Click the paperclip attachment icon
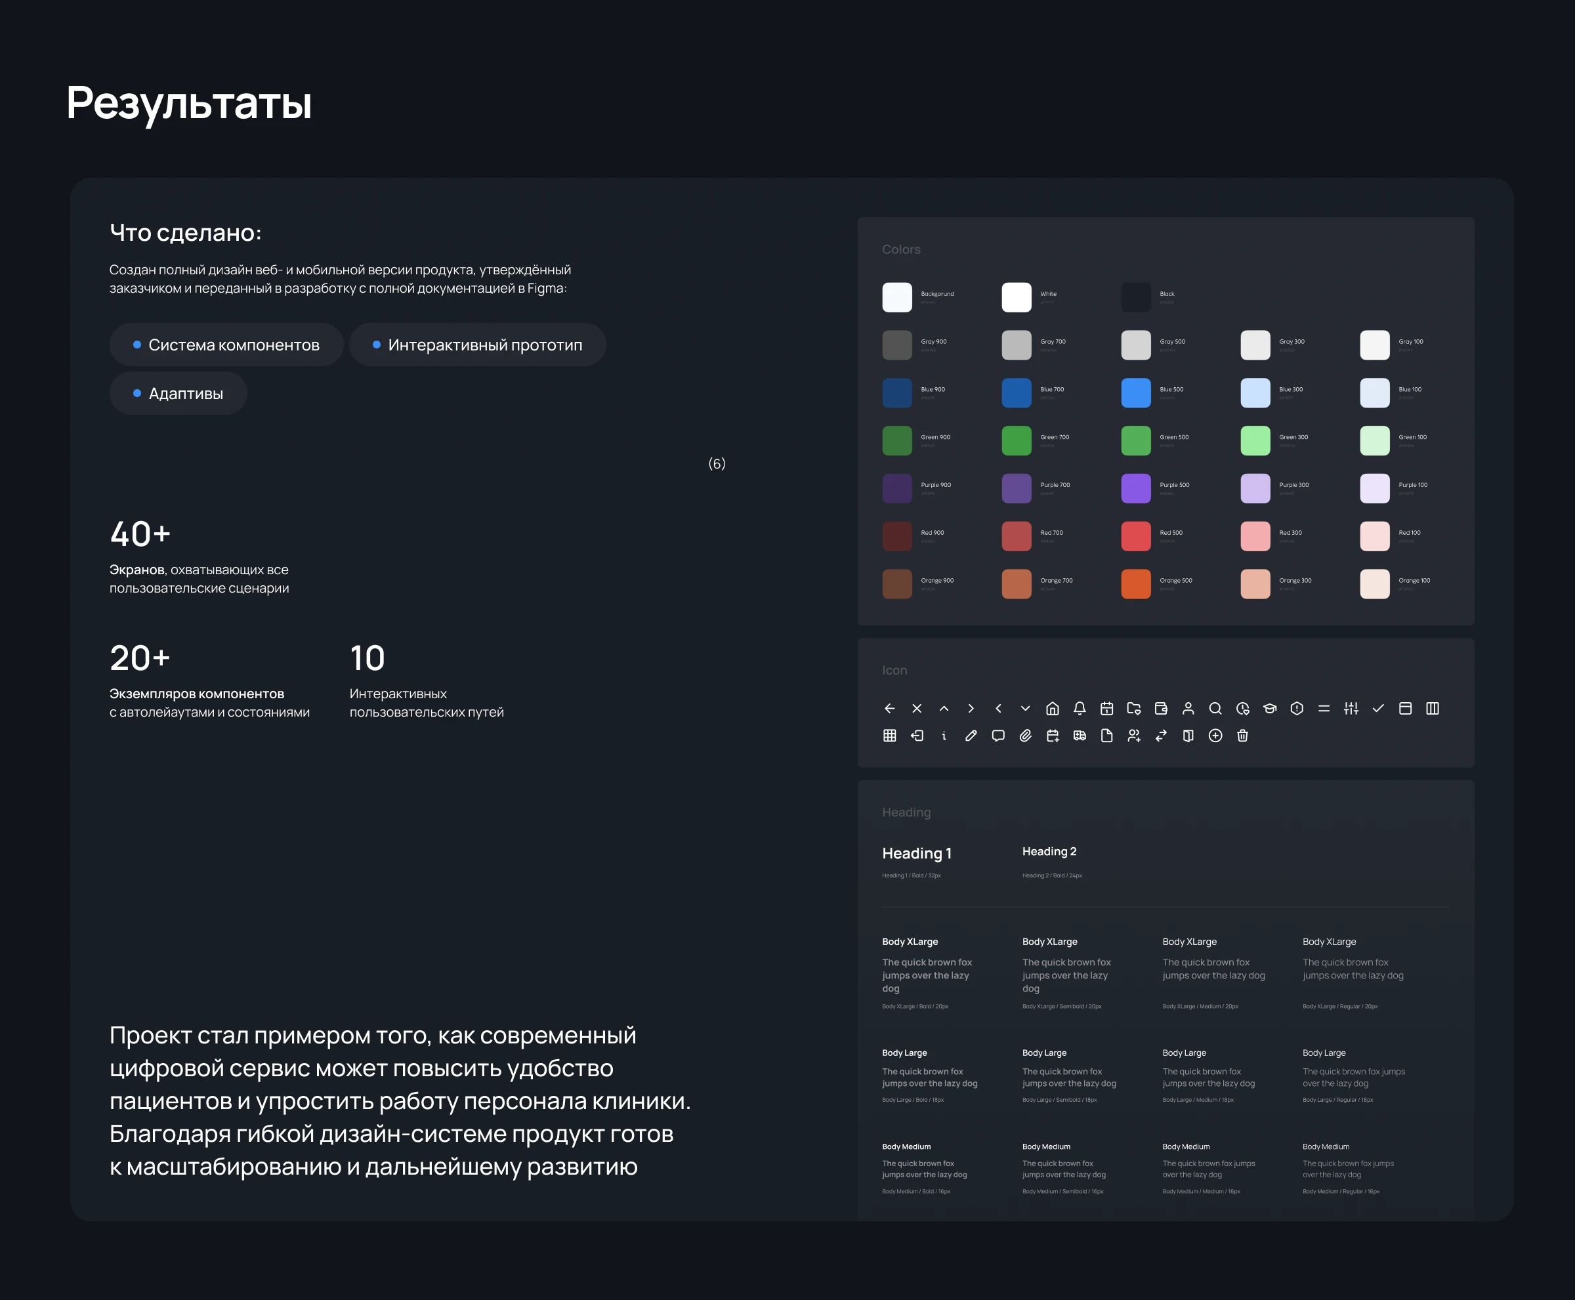This screenshot has height=1300, width=1575. [x=1025, y=736]
